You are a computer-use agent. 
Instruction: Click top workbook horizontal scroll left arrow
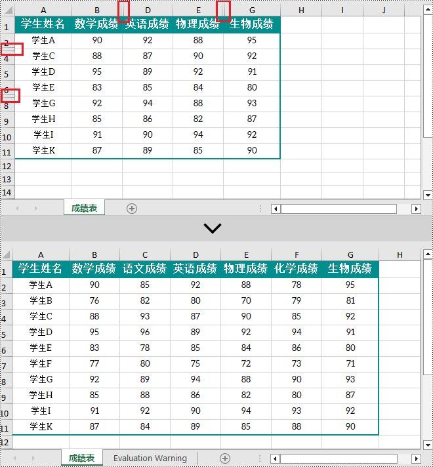(x=276, y=209)
